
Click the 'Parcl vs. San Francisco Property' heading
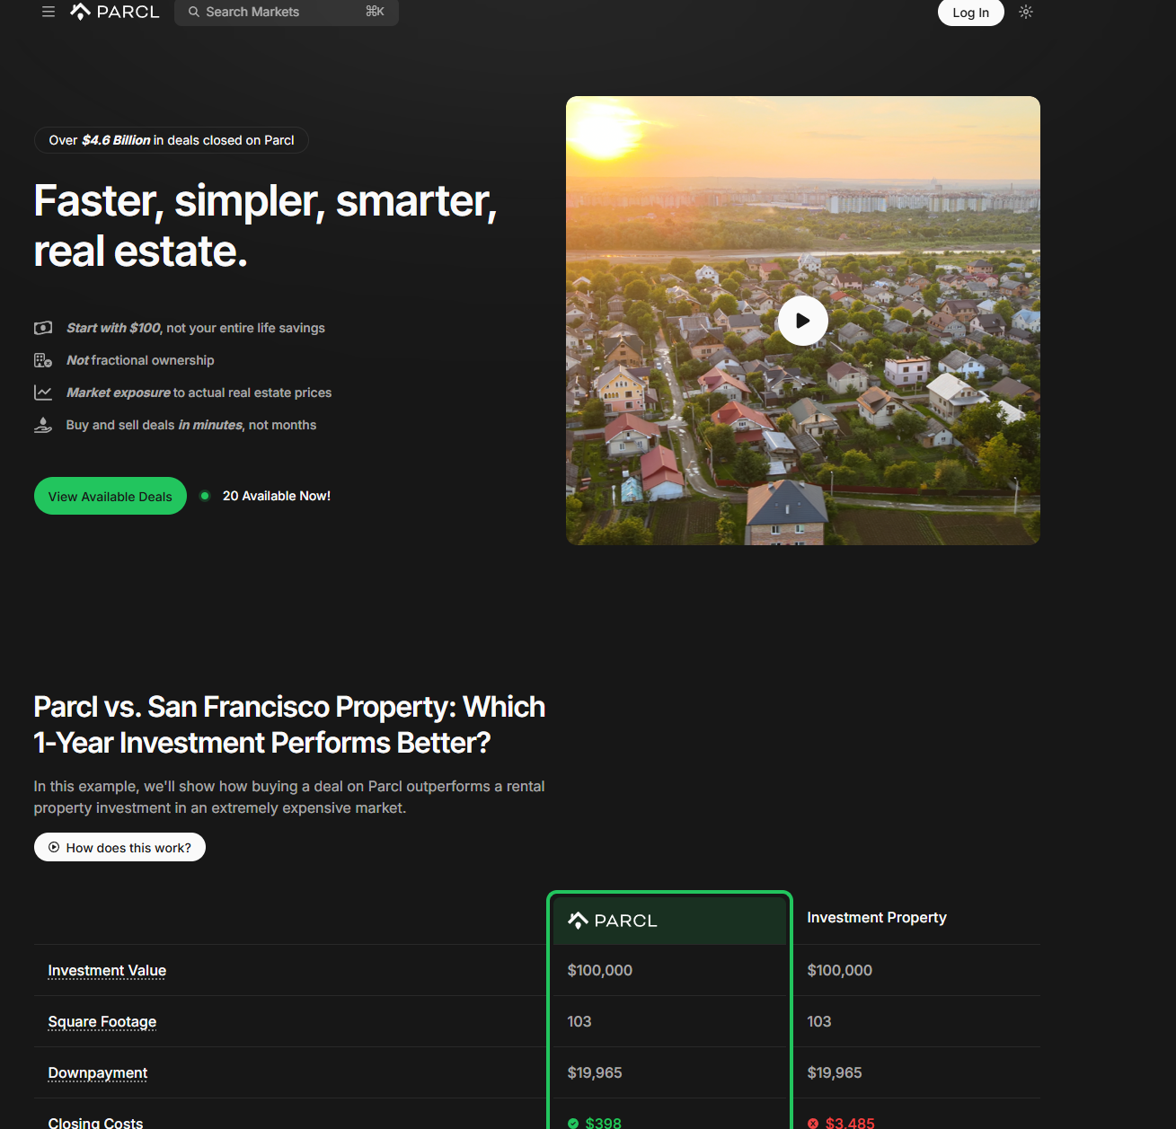tap(289, 724)
